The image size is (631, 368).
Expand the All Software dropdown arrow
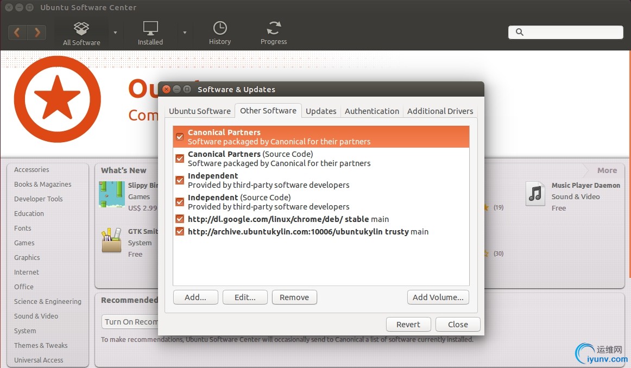116,33
